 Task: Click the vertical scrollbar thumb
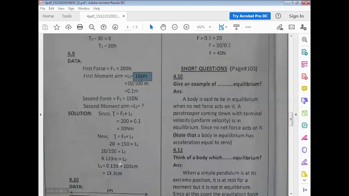click(x=291, y=119)
